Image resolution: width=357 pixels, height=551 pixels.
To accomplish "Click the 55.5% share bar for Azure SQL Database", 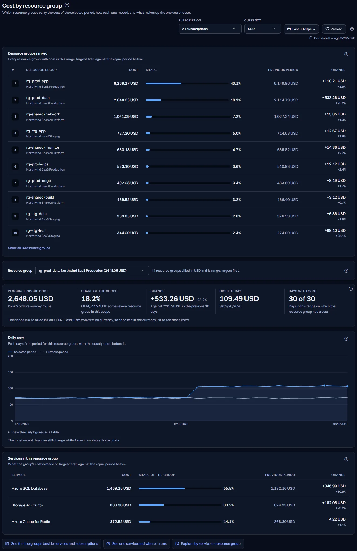I will [180, 489].
